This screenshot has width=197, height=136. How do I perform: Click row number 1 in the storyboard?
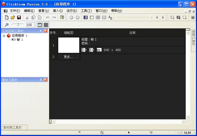[x=53, y=45]
